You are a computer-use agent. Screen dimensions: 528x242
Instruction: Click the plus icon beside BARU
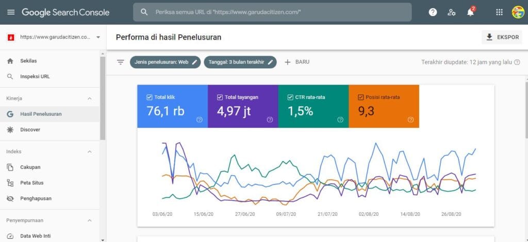pyautogui.click(x=288, y=62)
